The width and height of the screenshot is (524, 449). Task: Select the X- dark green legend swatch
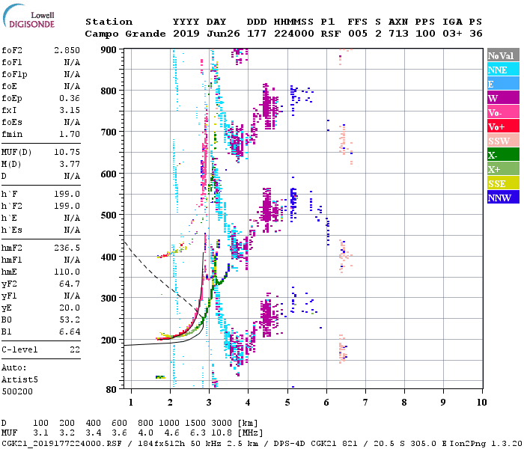(x=503, y=154)
